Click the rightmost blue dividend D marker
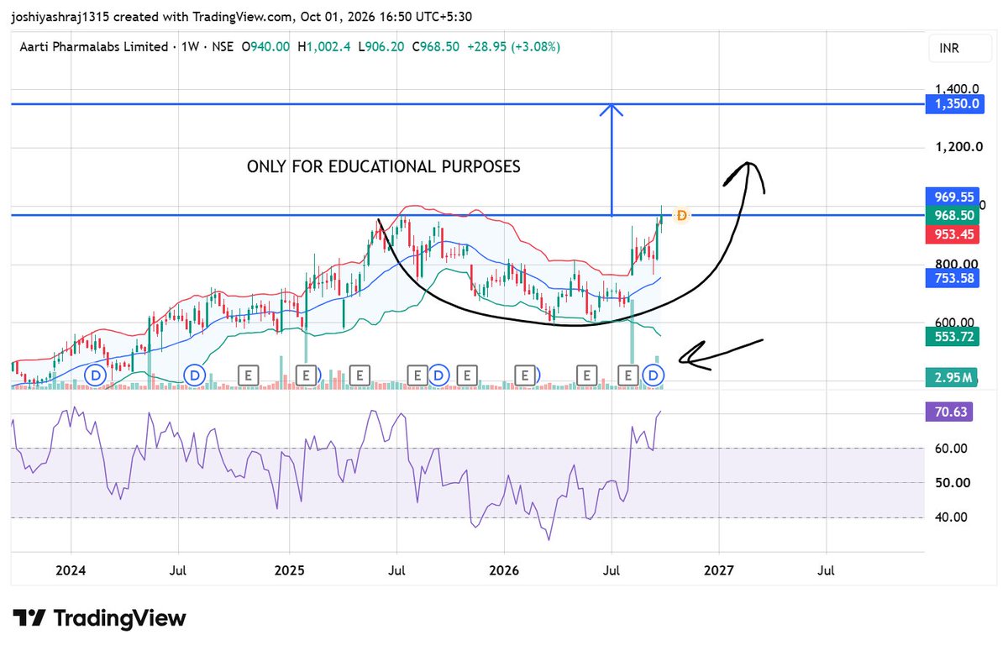1008x651 pixels. [653, 375]
